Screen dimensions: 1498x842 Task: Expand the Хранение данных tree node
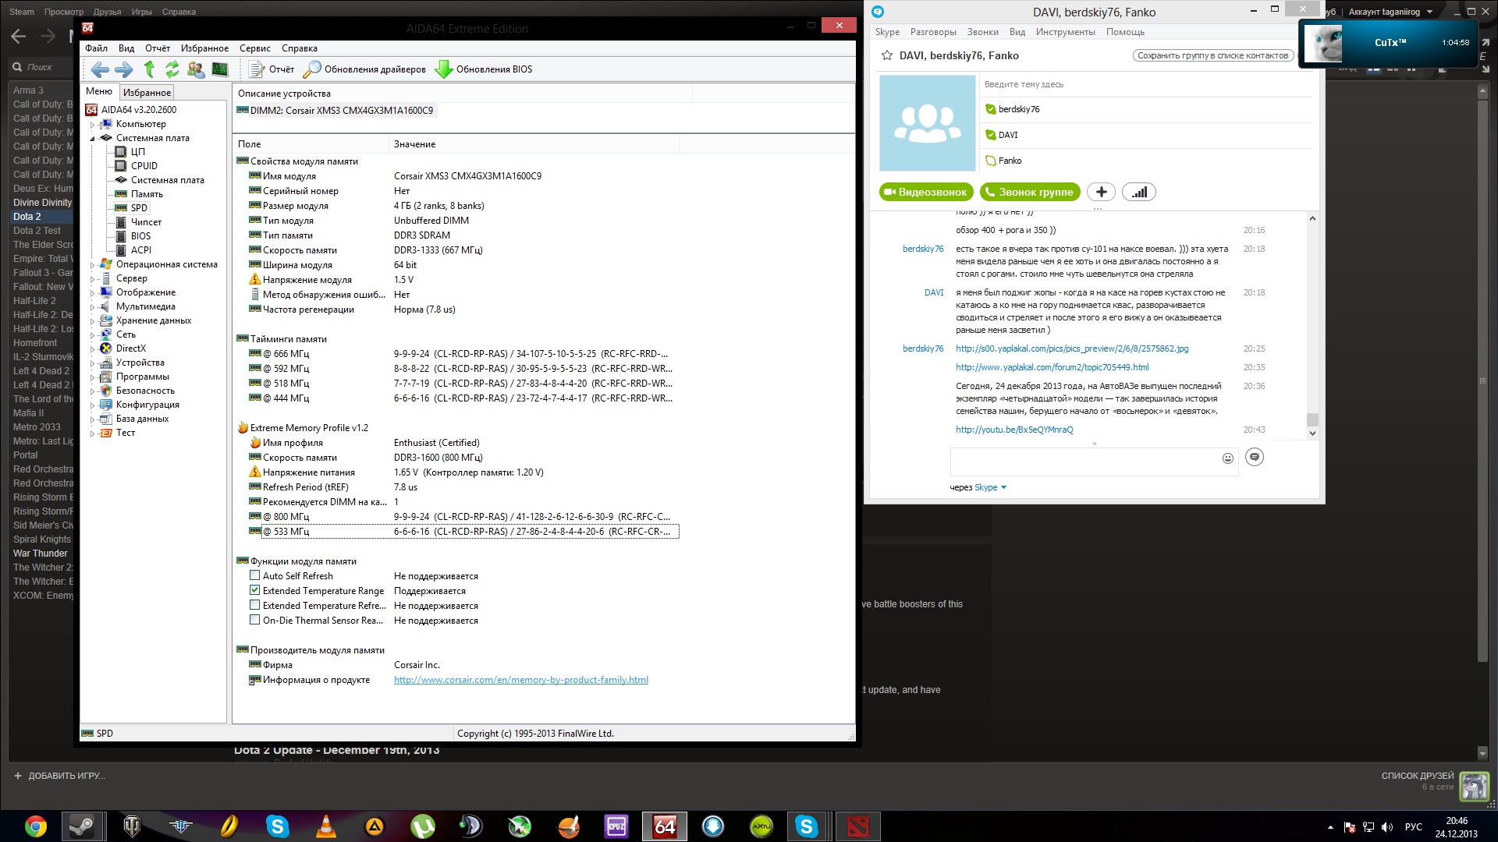click(x=92, y=321)
